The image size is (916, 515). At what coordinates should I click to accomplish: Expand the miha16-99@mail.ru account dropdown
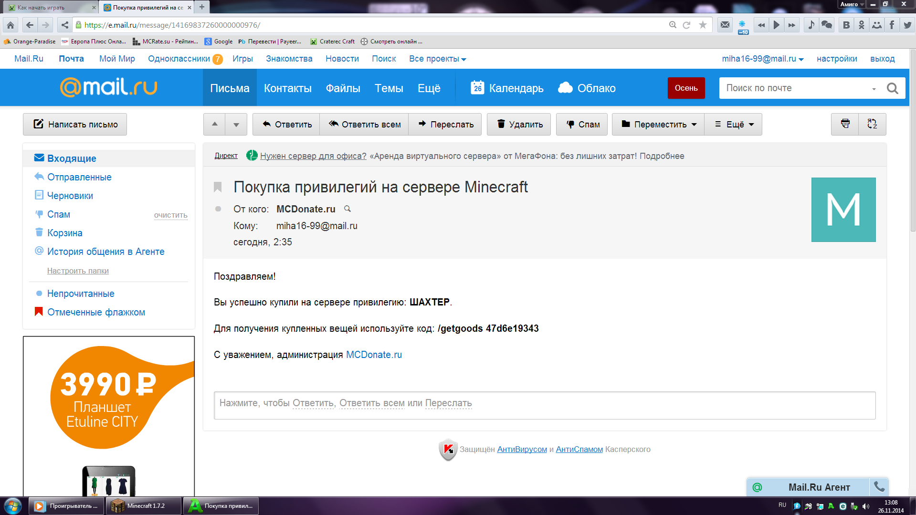pyautogui.click(x=763, y=59)
